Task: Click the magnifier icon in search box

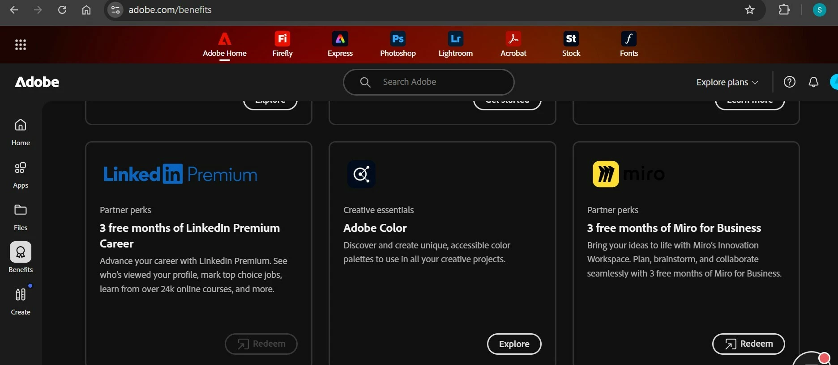Action: [365, 82]
